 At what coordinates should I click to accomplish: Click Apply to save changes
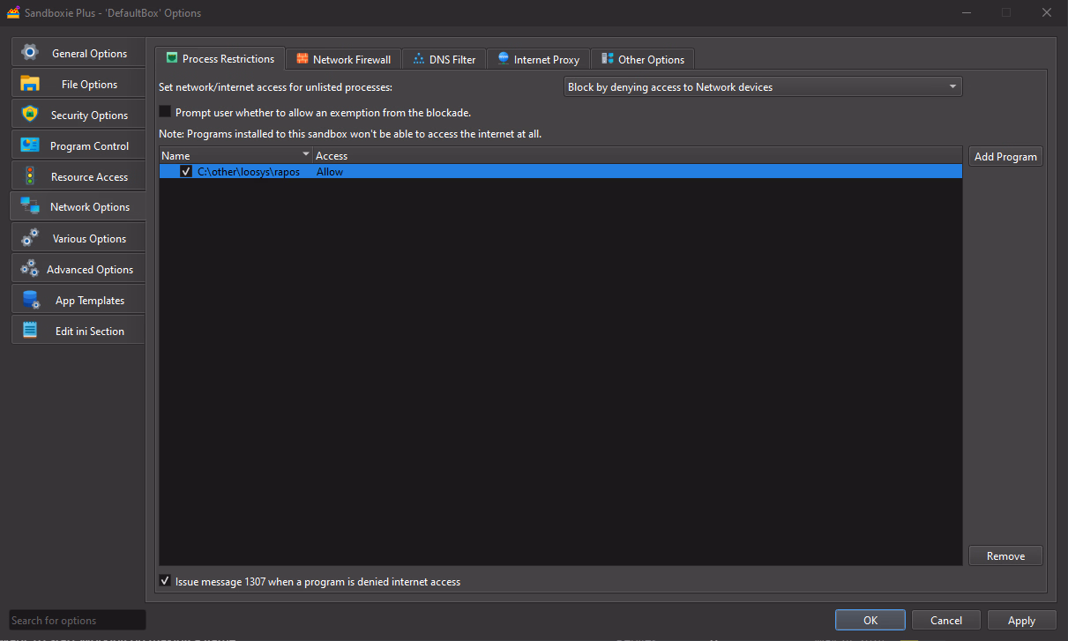(1021, 620)
